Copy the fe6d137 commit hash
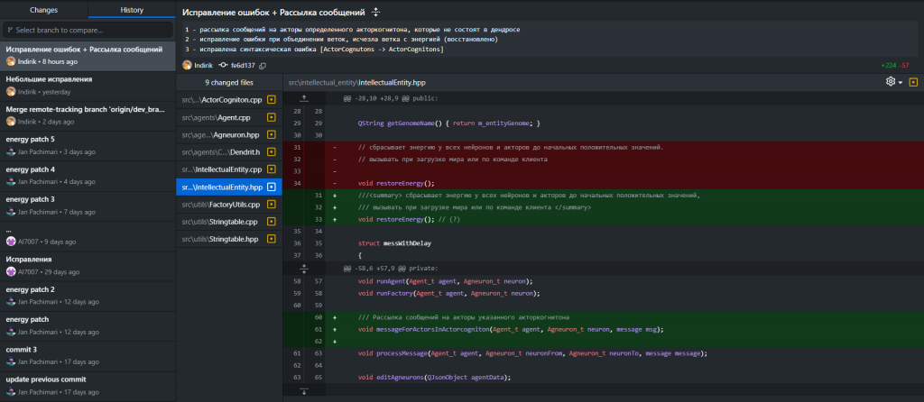 (x=263, y=66)
